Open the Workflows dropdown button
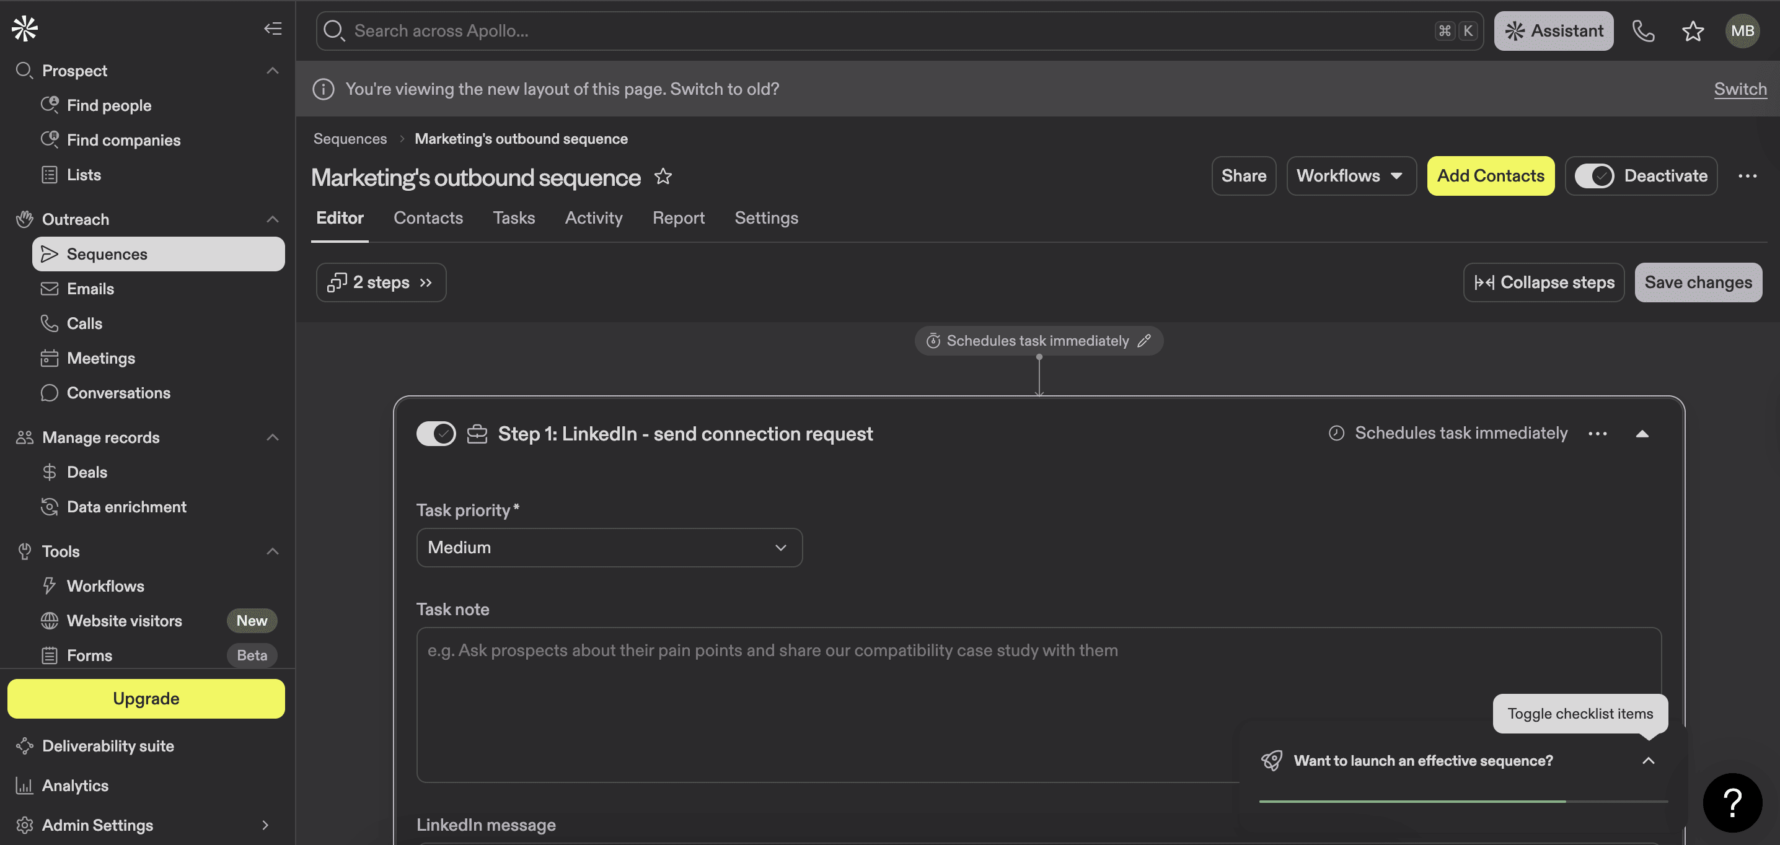 (1351, 176)
